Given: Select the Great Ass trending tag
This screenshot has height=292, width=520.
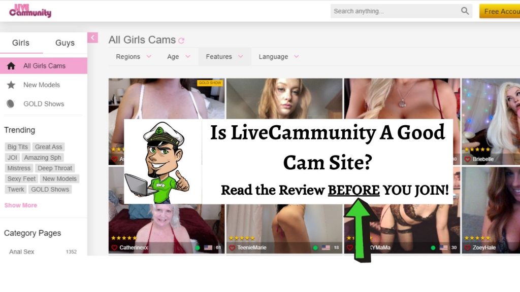Looking at the screenshot, I should [x=48, y=147].
